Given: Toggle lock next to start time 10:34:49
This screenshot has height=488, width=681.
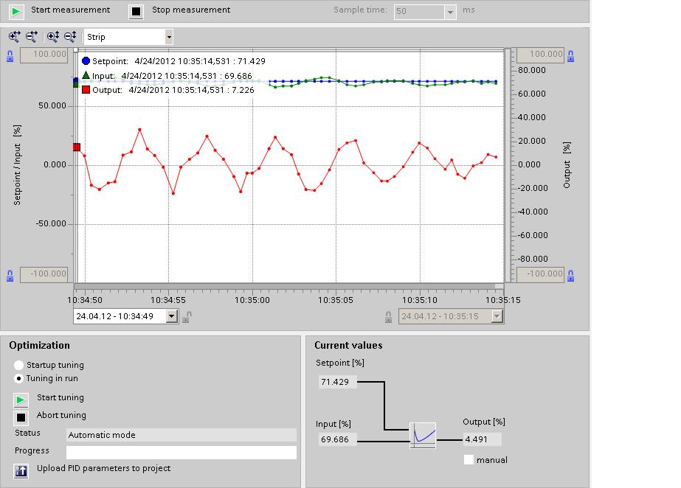Looking at the screenshot, I should [x=187, y=317].
